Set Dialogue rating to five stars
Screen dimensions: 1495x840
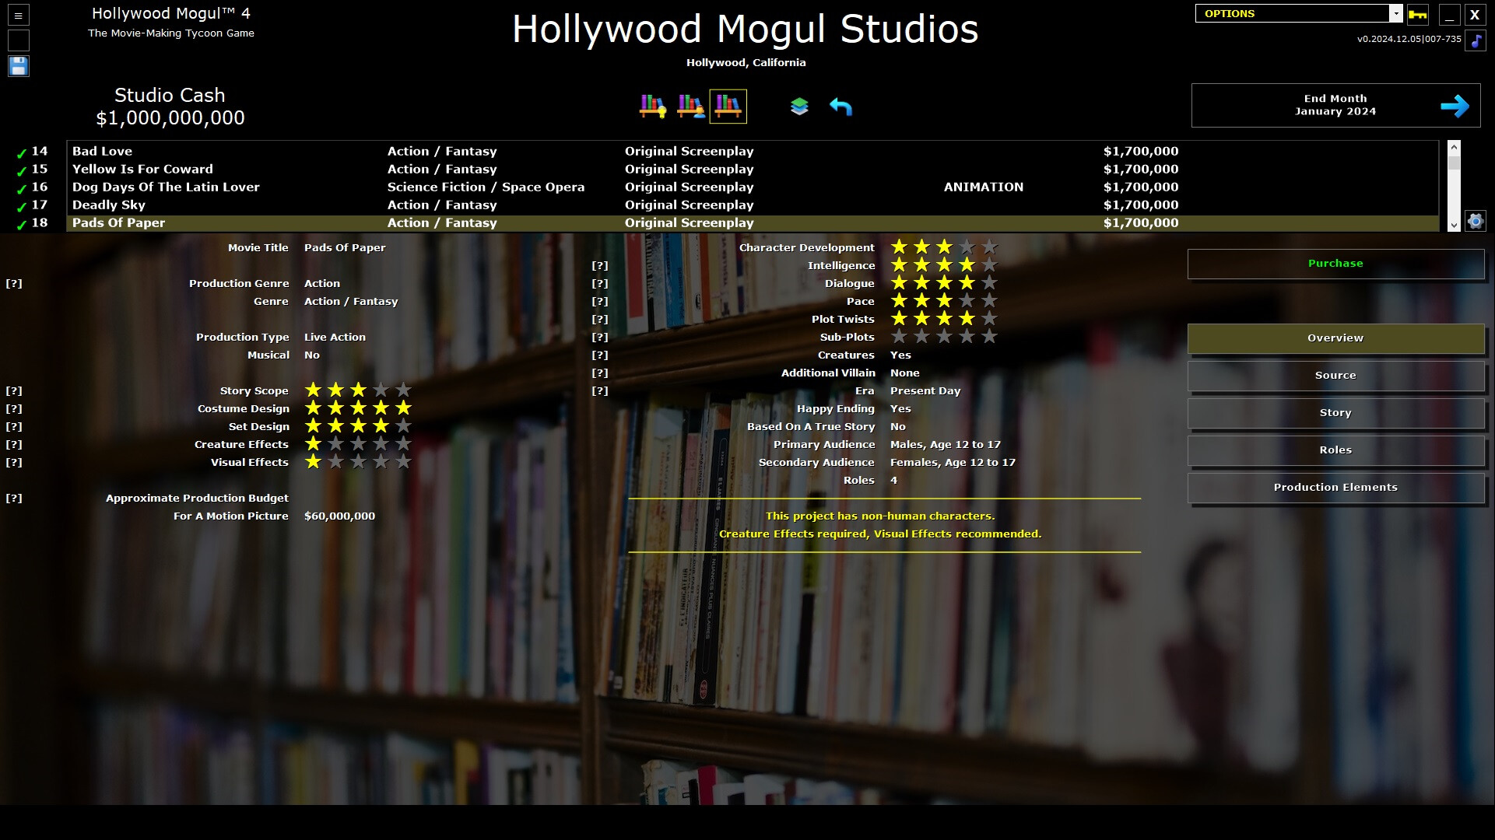click(989, 283)
